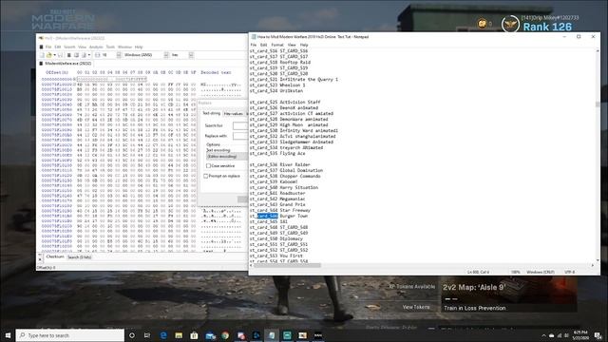Click the Open RAM icon in HxD toolbar
The width and height of the screenshot is (608, 342).
pos(69,55)
